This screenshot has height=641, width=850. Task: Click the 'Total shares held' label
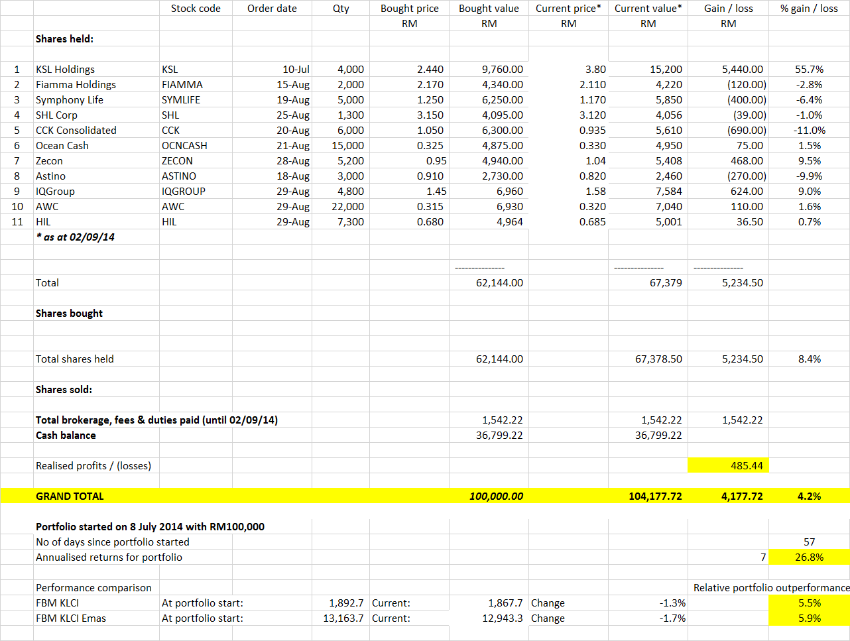(x=75, y=359)
